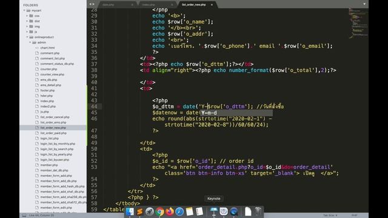388x218 pixels.
Task: Click the code minimap overview
Action: click(x=358, y=24)
